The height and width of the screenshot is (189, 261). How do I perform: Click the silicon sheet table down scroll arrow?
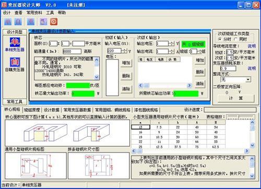click(x=252, y=145)
